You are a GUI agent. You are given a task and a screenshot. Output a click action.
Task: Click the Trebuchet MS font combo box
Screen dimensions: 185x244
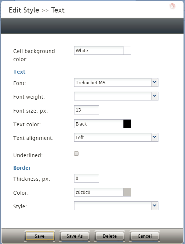pos(112,82)
